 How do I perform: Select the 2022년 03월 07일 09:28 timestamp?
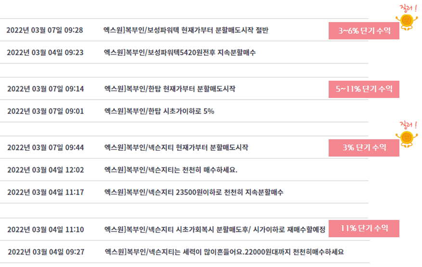tap(45, 30)
